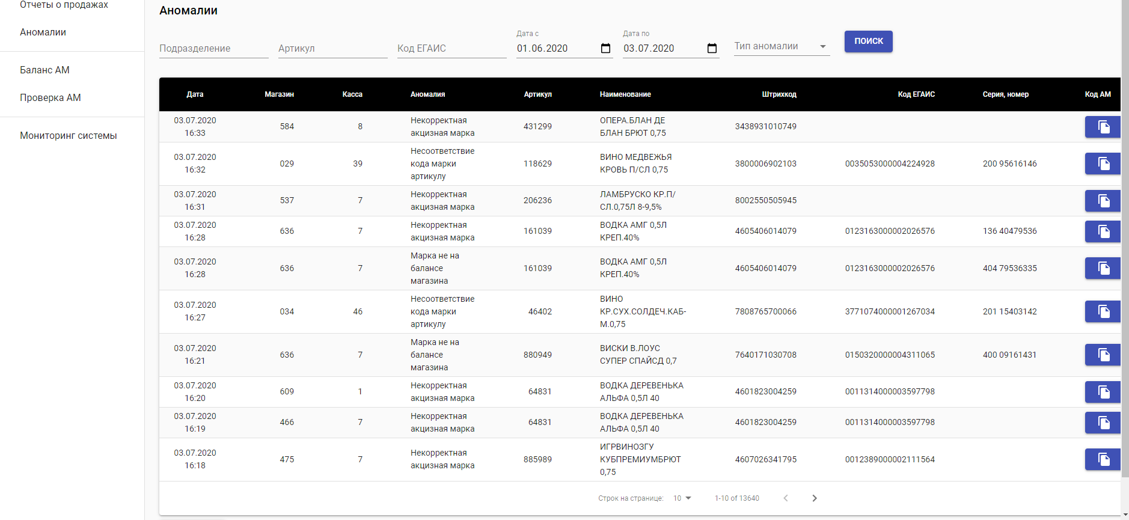Click the 'Подразделение' input field
Image resolution: width=1129 pixels, height=520 pixels.
[x=213, y=49]
